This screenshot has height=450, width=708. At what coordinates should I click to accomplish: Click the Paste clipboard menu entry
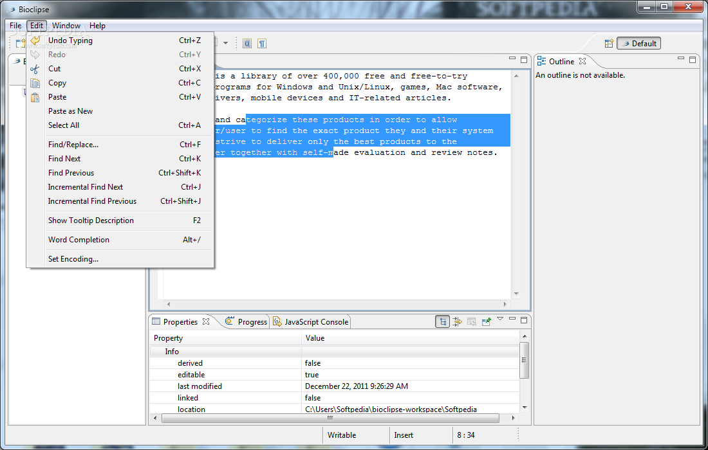point(120,97)
